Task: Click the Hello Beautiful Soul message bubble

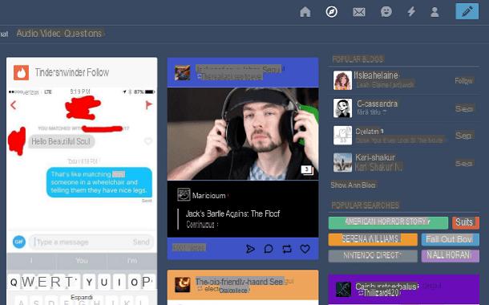Action: pos(61,141)
